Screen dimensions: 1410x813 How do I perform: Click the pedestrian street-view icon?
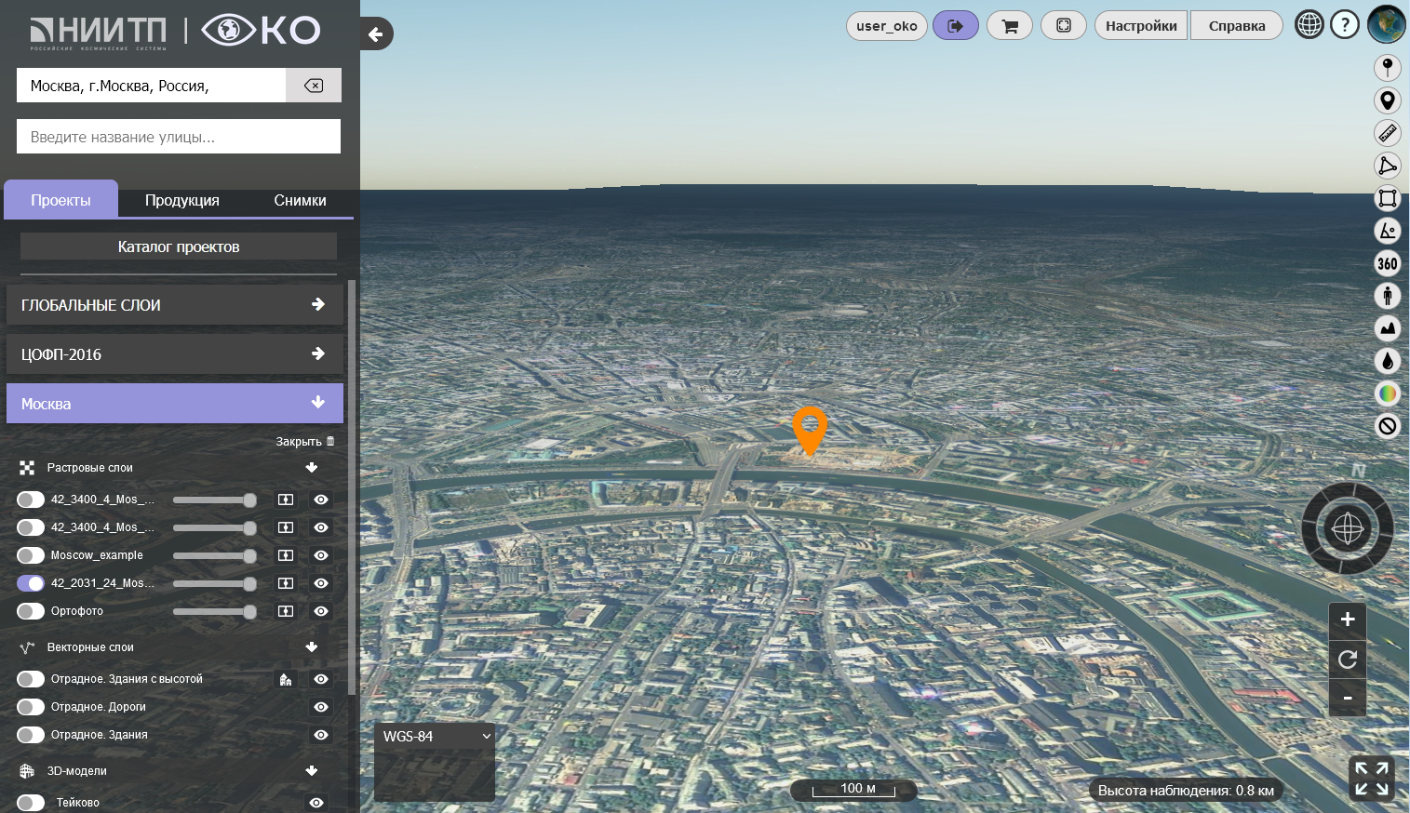tap(1387, 296)
